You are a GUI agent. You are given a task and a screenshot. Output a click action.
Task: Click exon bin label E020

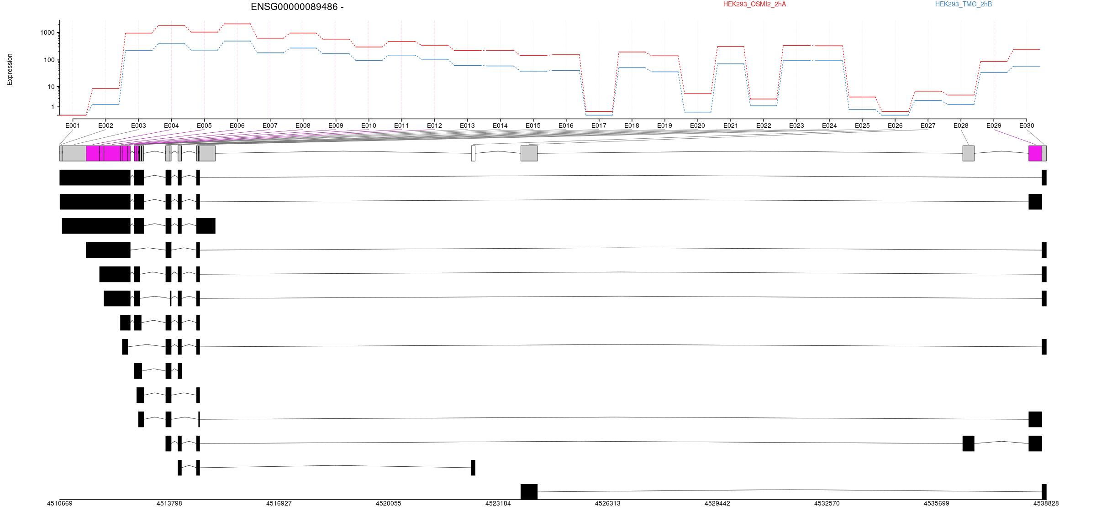pyautogui.click(x=697, y=125)
